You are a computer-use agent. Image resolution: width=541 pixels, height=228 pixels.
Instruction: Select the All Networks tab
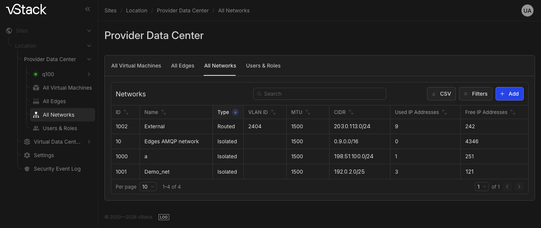tap(220, 66)
